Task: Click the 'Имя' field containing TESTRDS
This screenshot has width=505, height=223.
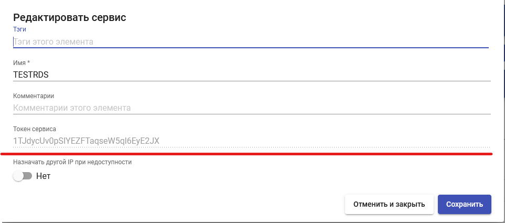Action: (x=252, y=75)
